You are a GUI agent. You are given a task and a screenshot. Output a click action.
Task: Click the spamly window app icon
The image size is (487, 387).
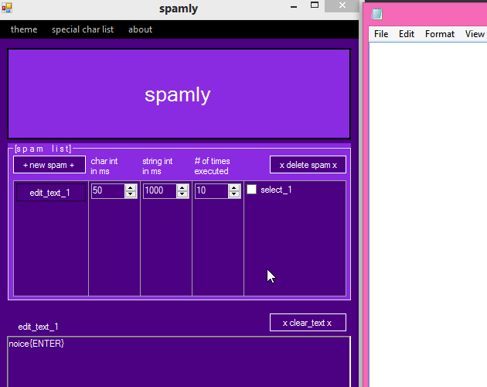click(x=7, y=8)
